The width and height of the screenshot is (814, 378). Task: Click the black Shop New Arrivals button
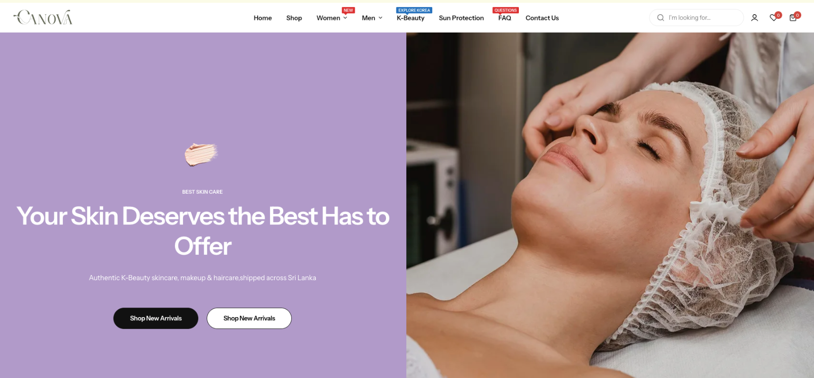pos(156,318)
